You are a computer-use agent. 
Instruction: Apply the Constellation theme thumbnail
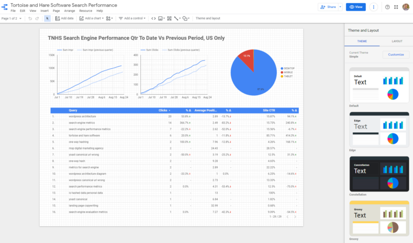pos(379,174)
